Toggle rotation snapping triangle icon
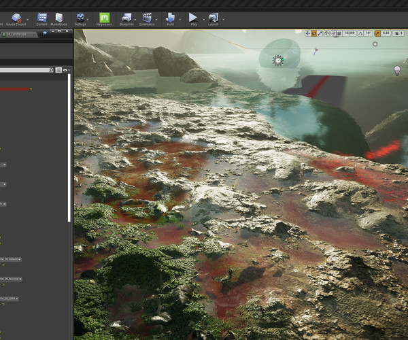The height and width of the screenshot is (340, 408). (x=360, y=33)
